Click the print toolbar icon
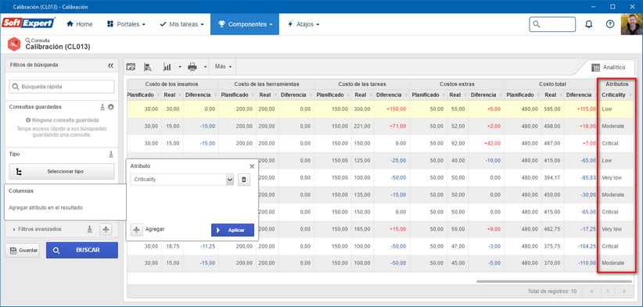643x307 pixels. (192, 66)
